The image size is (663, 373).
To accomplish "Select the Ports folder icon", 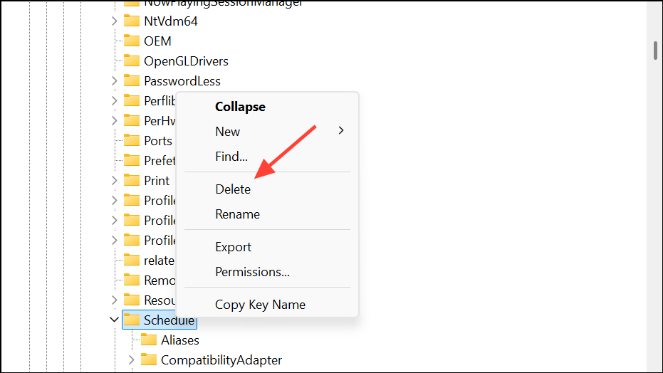I will tap(132, 140).
